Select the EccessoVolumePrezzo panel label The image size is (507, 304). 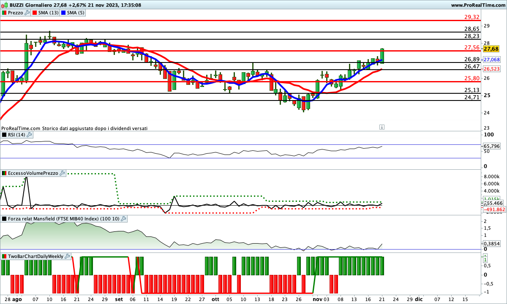(x=33, y=173)
